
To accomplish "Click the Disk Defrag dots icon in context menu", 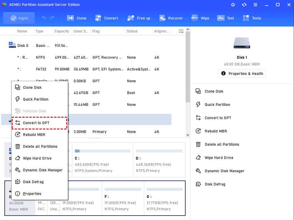I will [18, 182].
